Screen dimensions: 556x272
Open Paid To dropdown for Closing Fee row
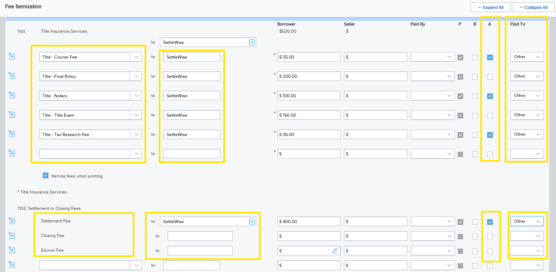(x=527, y=236)
